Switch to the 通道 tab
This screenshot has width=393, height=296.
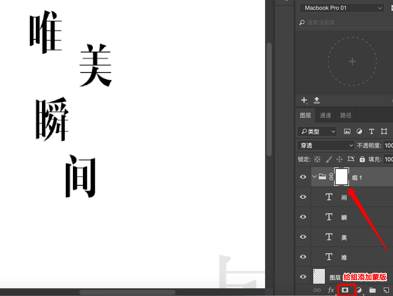pyautogui.click(x=325, y=115)
